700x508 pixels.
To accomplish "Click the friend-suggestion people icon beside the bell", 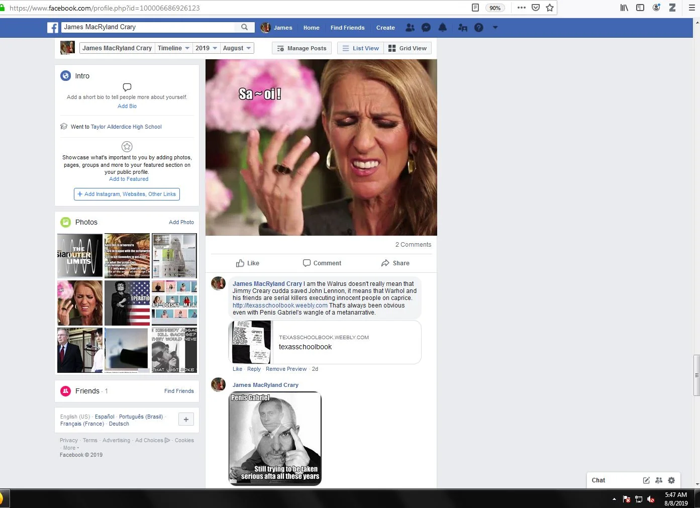I will pyautogui.click(x=463, y=28).
